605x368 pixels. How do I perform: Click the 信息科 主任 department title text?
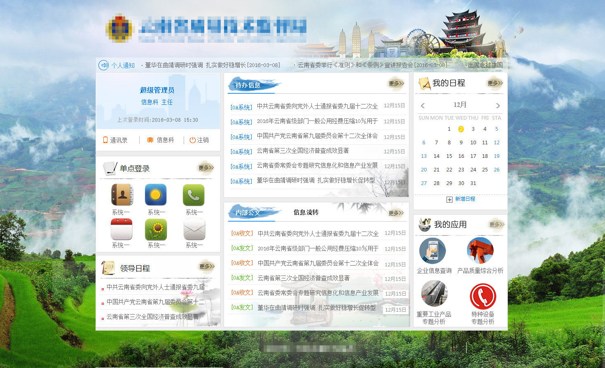(x=157, y=102)
